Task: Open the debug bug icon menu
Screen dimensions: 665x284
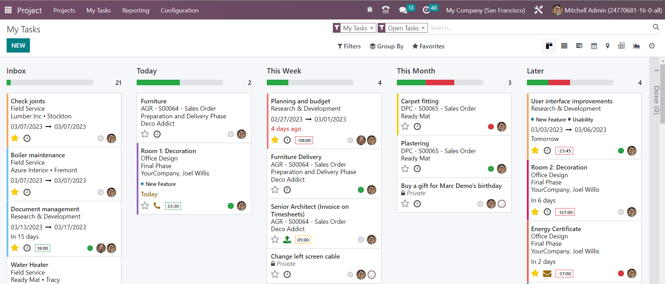Action: [x=370, y=10]
